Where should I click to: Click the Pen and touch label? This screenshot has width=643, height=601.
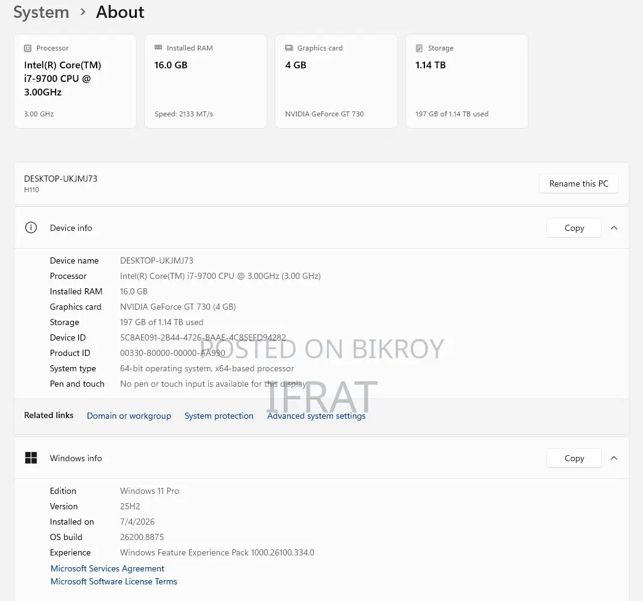(x=77, y=384)
